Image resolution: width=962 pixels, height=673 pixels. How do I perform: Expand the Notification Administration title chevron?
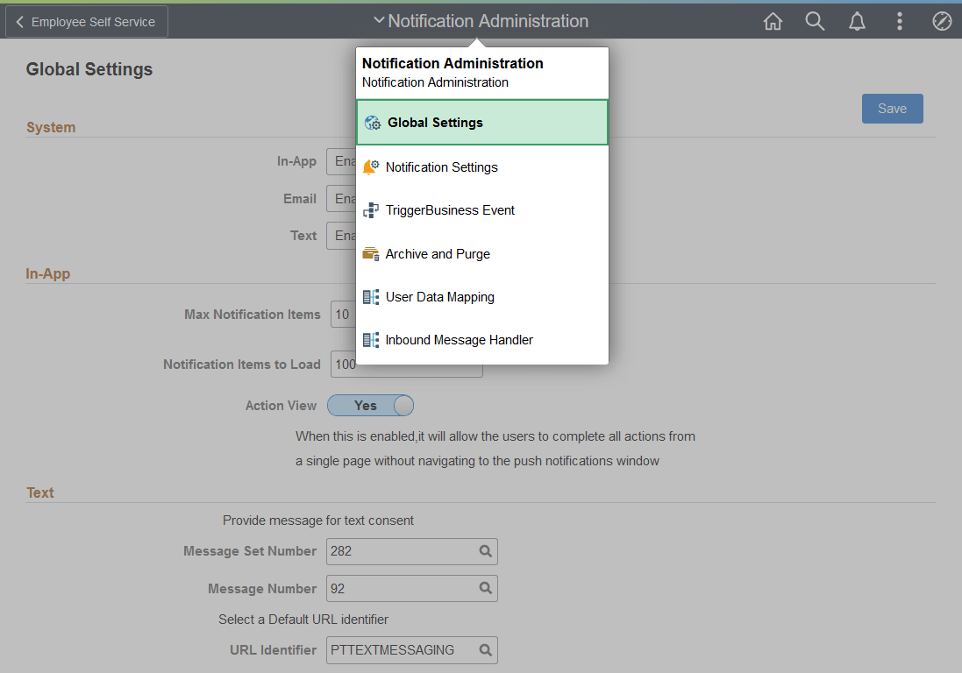point(380,19)
